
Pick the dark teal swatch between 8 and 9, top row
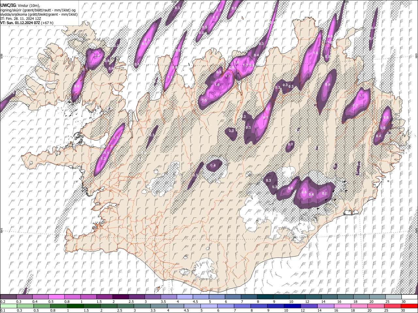click(265, 297)
